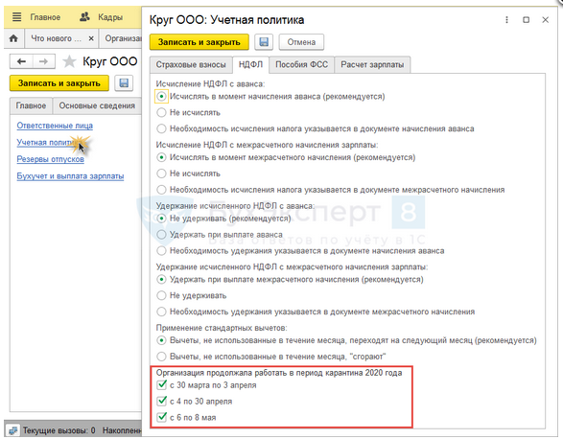Open the 'Резервы отпусков' link

(x=51, y=159)
